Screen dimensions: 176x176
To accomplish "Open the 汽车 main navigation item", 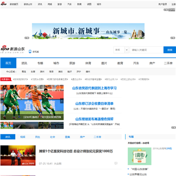I will pos(136,63).
